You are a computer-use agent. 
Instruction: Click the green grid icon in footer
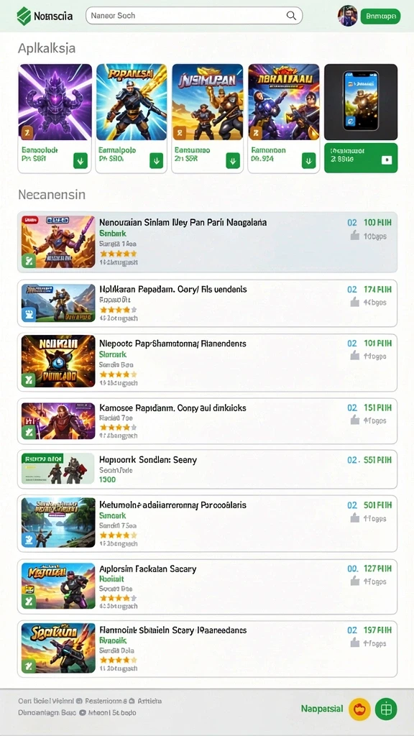tap(386, 709)
